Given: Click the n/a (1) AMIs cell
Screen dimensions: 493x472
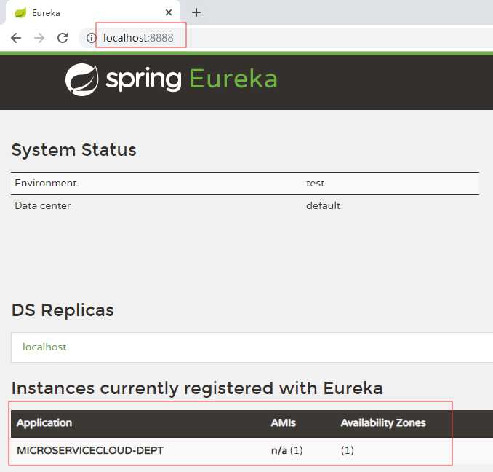Looking at the screenshot, I should pyautogui.click(x=287, y=451).
